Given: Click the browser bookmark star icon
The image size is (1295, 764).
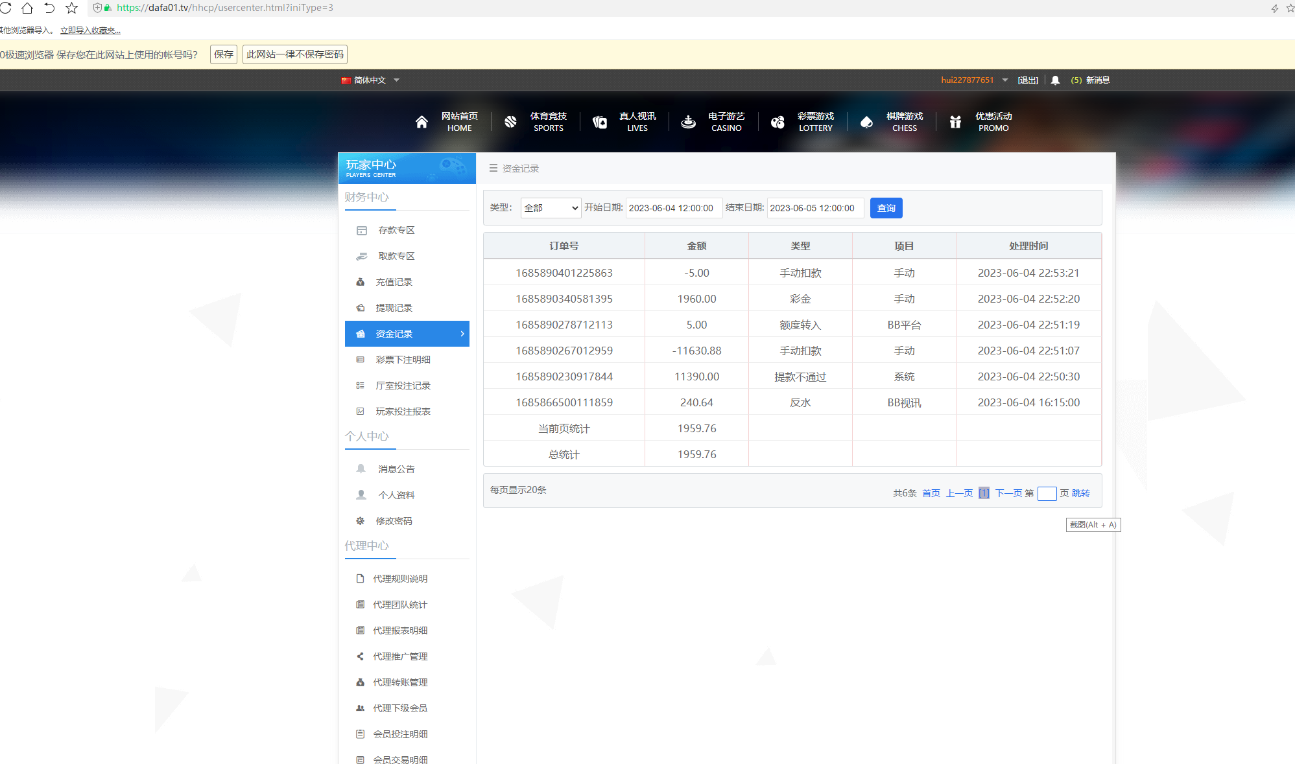Looking at the screenshot, I should 72,8.
